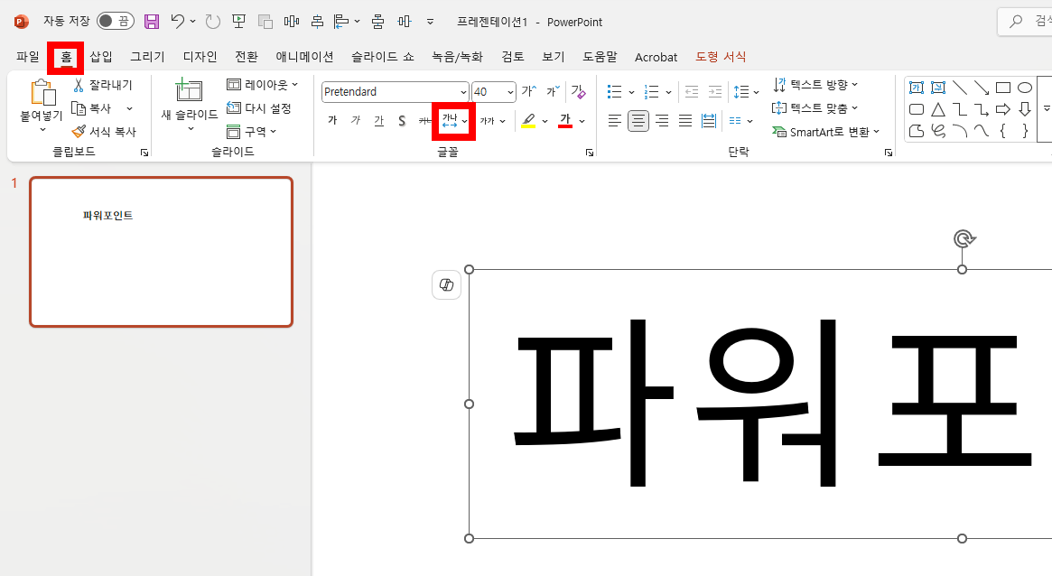Screen dimensions: 1052x576
Task: Click the purple Save disk icon
Action: coord(153,22)
